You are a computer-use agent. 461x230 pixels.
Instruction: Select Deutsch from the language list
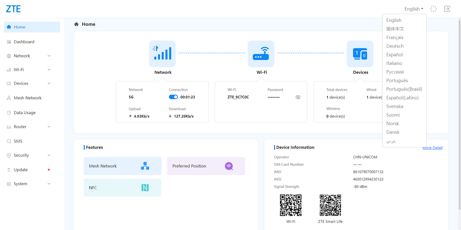tap(395, 46)
